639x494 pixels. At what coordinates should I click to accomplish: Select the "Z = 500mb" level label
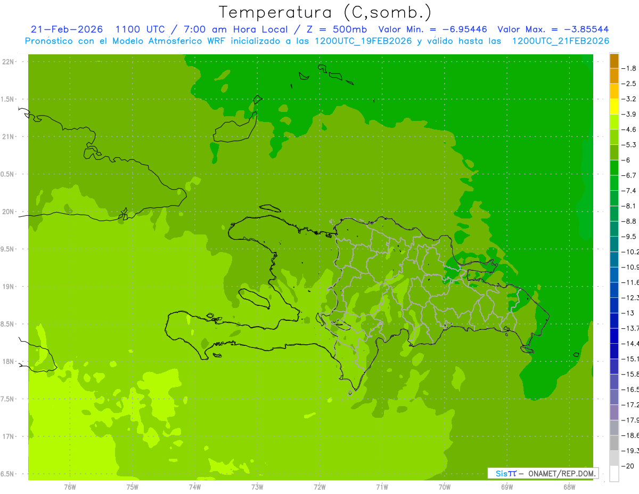[334, 29]
